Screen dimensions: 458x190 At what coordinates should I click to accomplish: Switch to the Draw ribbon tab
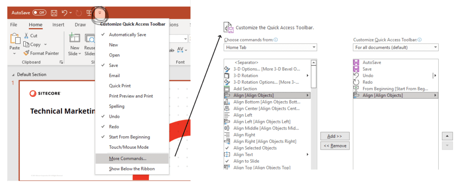click(81, 25)
